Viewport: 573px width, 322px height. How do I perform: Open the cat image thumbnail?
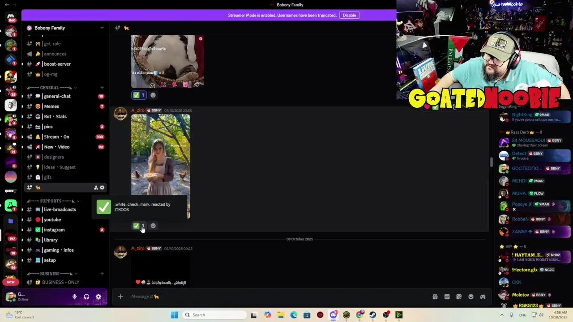point(167,61)
